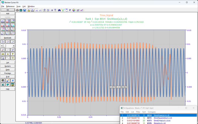The image size is (198, 124).
Task: Click the clipboard copy icon below Eval
Action: pyautogui.click(x=3, y=81)
